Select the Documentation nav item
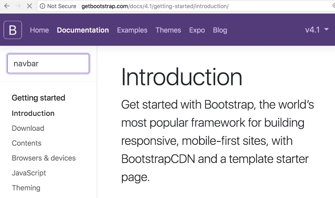This screenshot has height=198, width=335. pos(83,30)
